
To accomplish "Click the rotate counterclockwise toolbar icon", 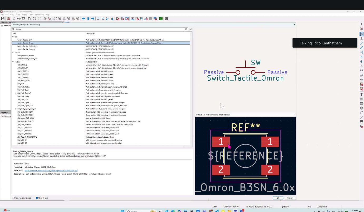I will click(99, 18).
